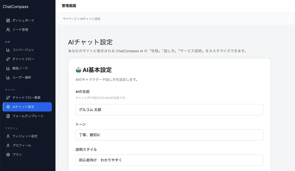The width and height of the screenshot is (295, 171).
Task: Click the チャットフロー構築 branch icon
Action: [8, 98]
